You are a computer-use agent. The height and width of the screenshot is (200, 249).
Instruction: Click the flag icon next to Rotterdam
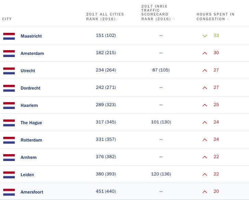tap(9, 140)
